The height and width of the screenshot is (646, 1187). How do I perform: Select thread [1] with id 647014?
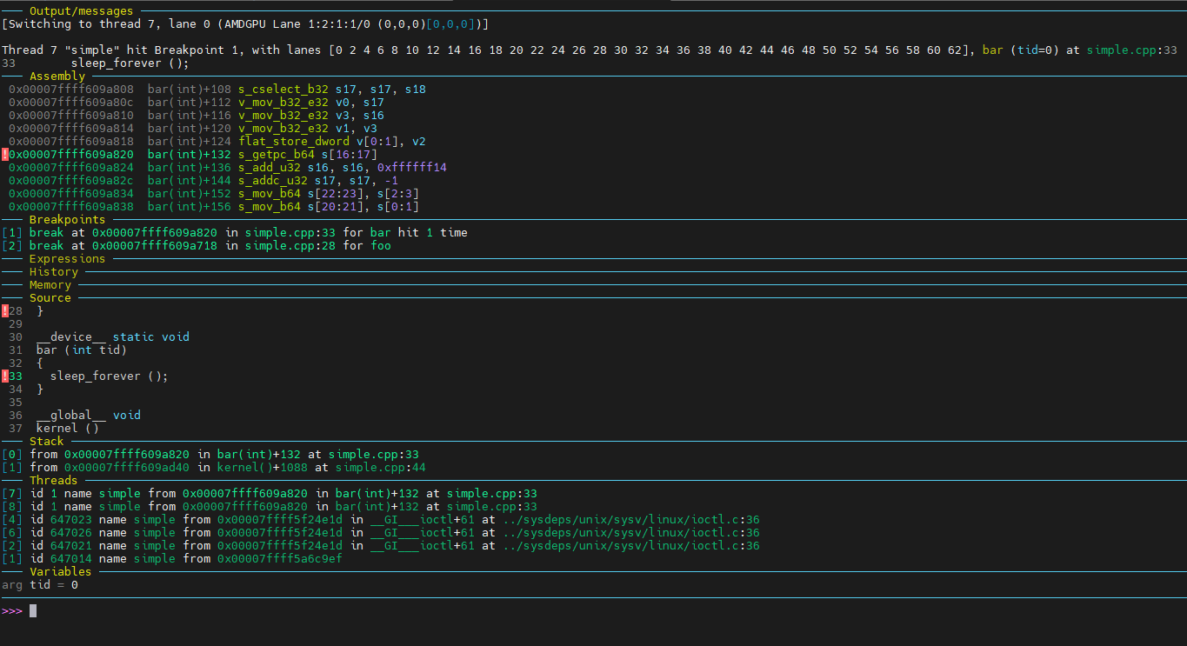point(11,559)
